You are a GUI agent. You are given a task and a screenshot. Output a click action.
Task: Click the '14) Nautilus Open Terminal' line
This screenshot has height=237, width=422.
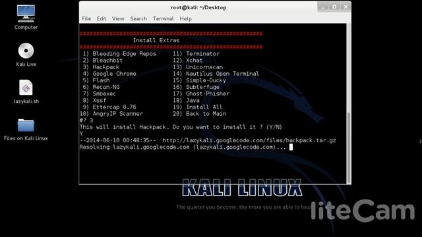(216, 74)
